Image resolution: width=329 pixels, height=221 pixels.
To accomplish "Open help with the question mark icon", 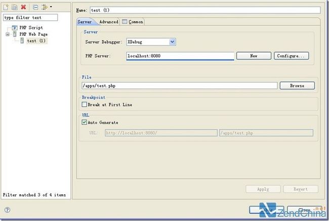I will pos(8,210).
